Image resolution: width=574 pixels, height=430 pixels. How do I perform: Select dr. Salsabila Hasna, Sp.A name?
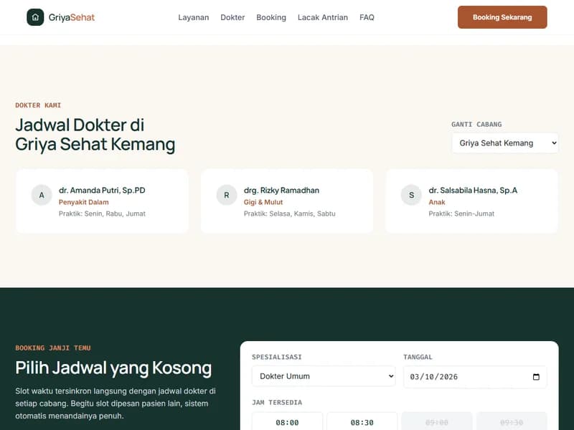(x=473, y=190)
